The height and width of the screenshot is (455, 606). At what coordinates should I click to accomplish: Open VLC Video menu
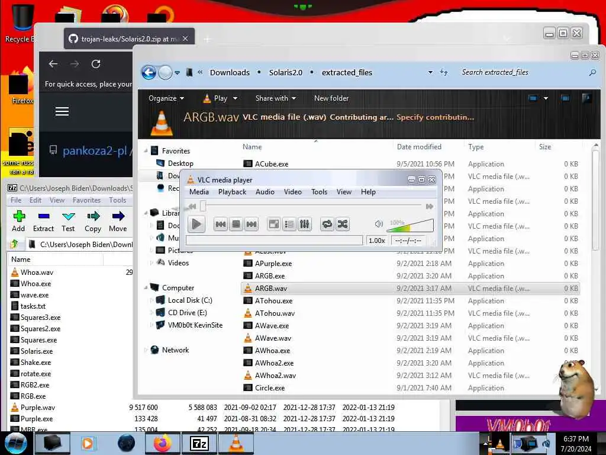[x=293, y=192]
